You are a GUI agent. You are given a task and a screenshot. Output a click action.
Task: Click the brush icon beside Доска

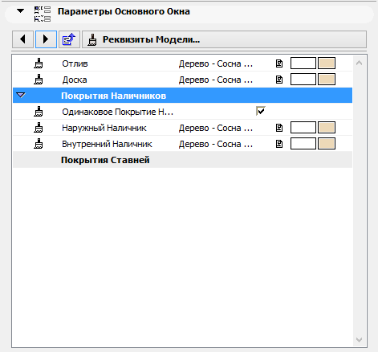(x=39, y=80)
